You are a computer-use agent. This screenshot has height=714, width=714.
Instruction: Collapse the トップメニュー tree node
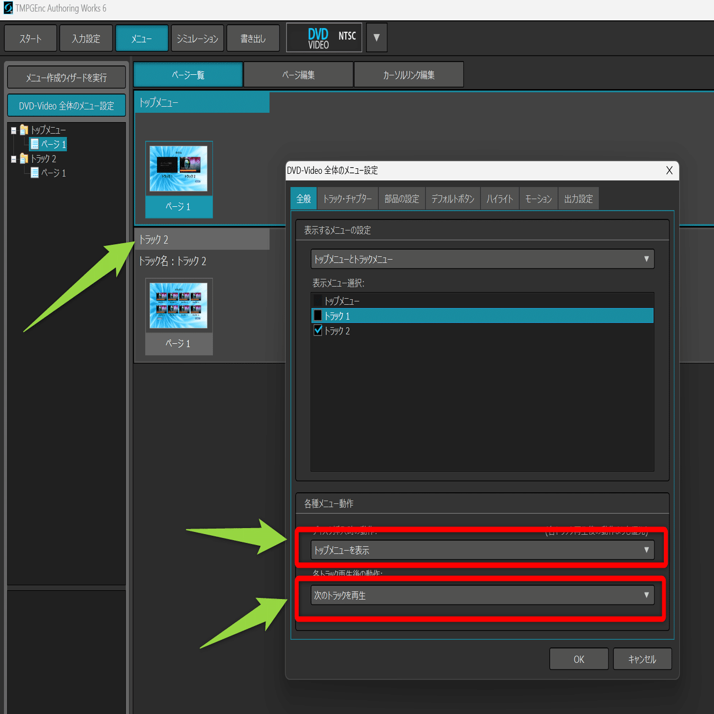tap(14, 131)
